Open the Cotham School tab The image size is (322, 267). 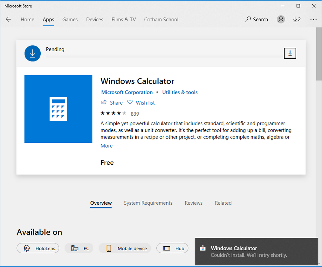[x=161, y=20]
